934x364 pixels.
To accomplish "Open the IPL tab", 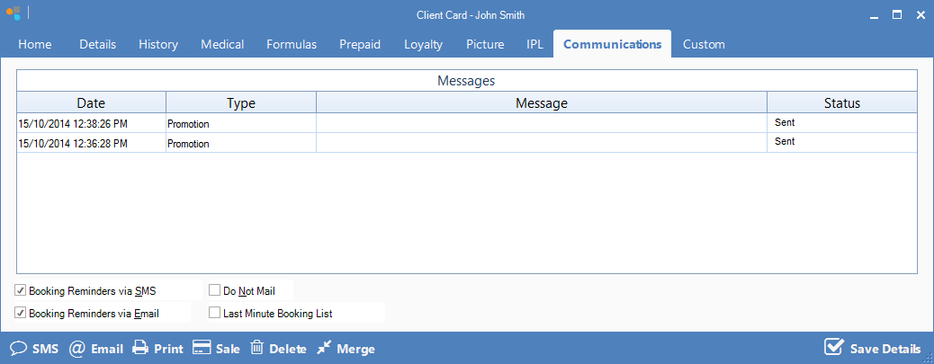I will (x=534, y=44).
